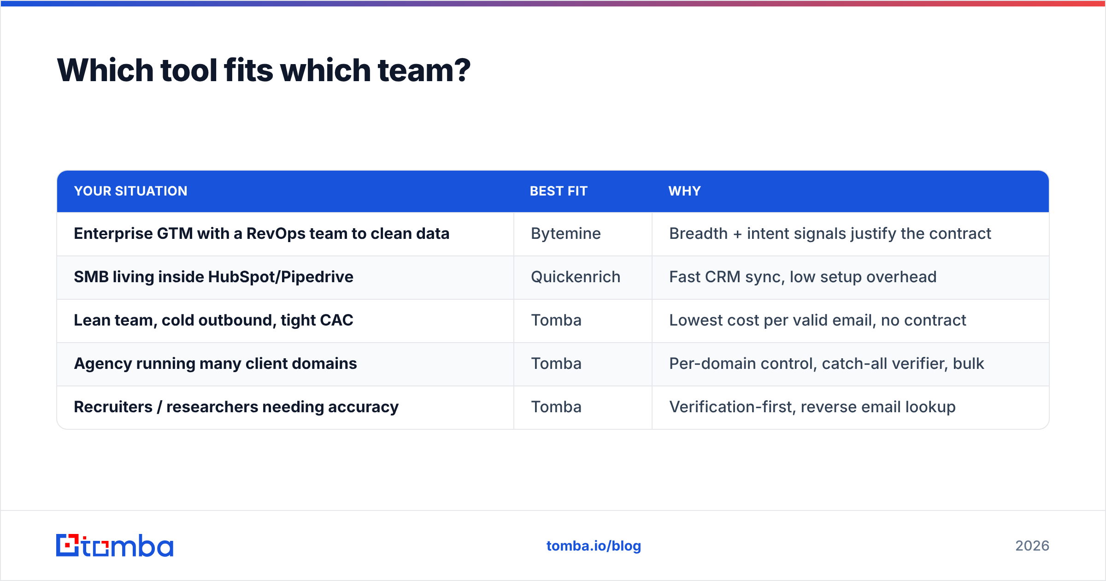Select the "Quickenrich" cell
Viewport: 1106px width, 581px height.
pos(576,277)
